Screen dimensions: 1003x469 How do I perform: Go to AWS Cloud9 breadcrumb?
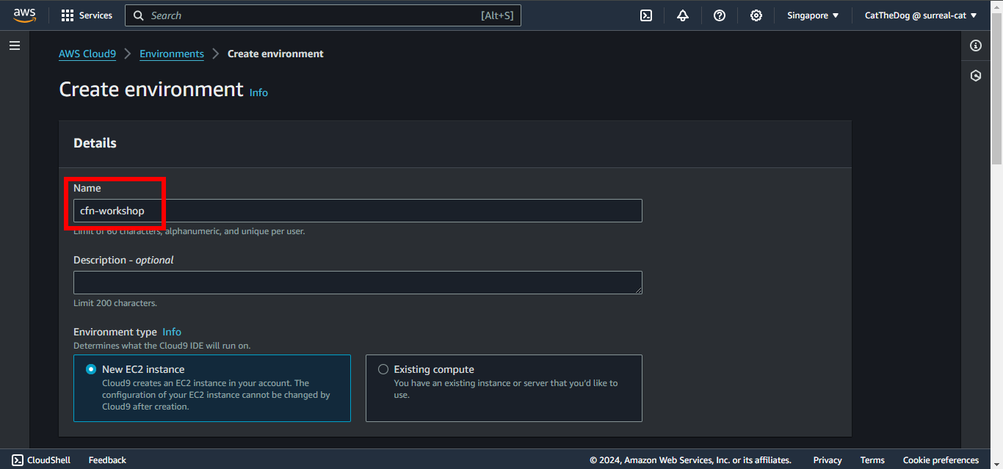click(x=87, y=54)
